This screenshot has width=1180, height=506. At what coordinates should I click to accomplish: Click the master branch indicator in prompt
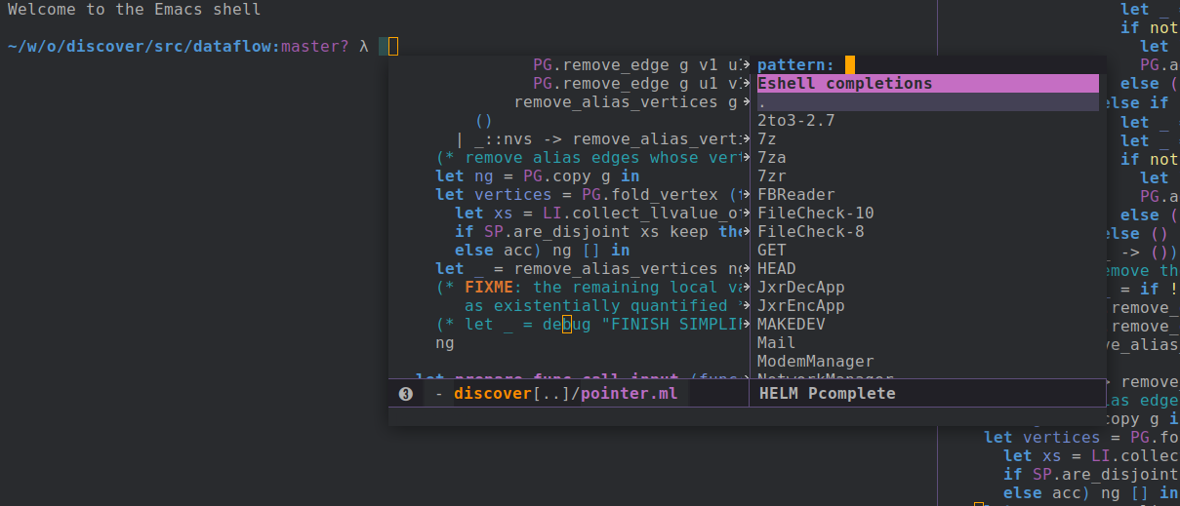(x=314, y=46)
